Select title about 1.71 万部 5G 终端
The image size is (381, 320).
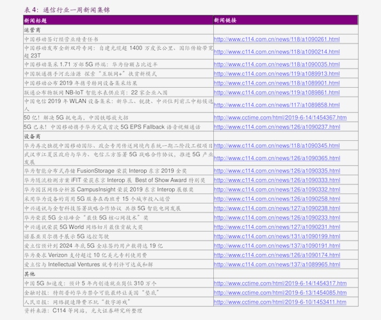coord(91,65)
